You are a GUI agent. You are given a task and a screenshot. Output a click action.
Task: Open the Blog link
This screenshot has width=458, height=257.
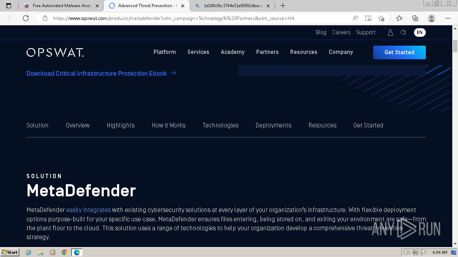pyautogui.click(x=321, y=32)
